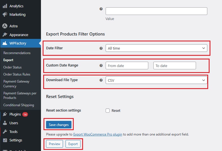Click the From date input field
Image resolution: width=222 pixels, height=151 pixels.
click(x=127, y=65)
